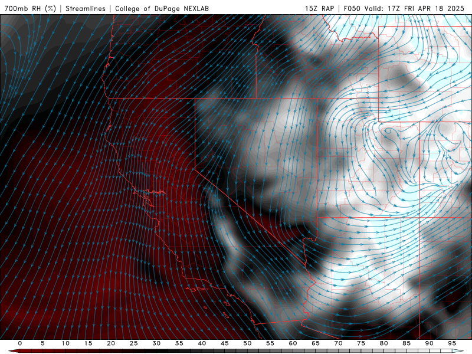Screen dimensions: 472x354
Task: Click the 50 value on the color scale
Action: click(247, 343)
